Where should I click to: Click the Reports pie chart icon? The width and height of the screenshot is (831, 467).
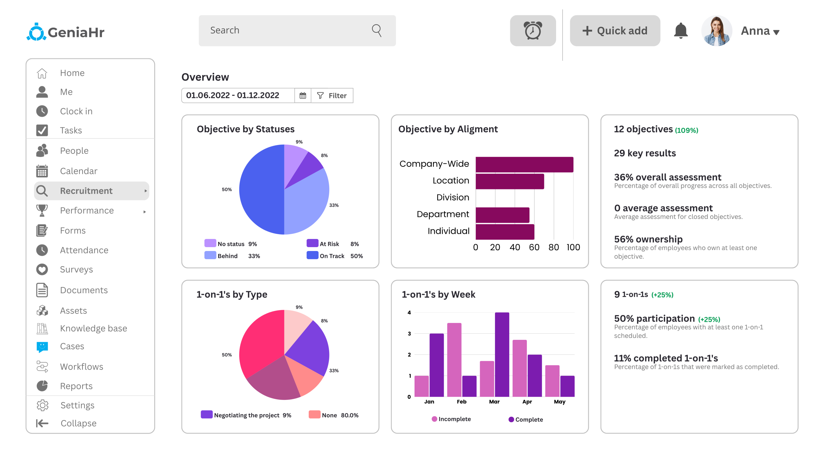tap(42, 386)
